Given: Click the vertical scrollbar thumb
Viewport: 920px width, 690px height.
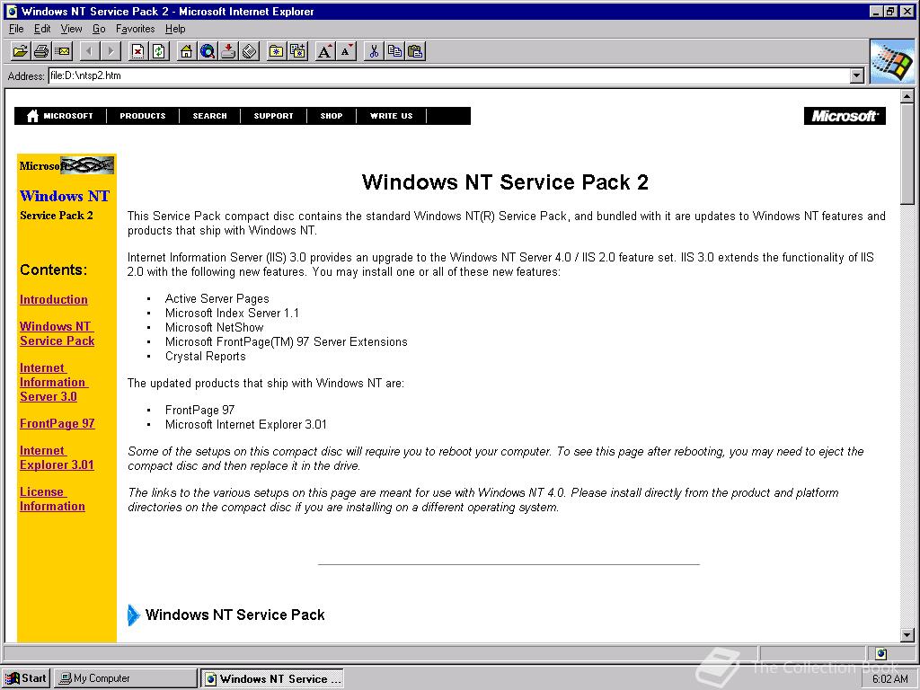Looking at the screenshot, I should point(907,155).
